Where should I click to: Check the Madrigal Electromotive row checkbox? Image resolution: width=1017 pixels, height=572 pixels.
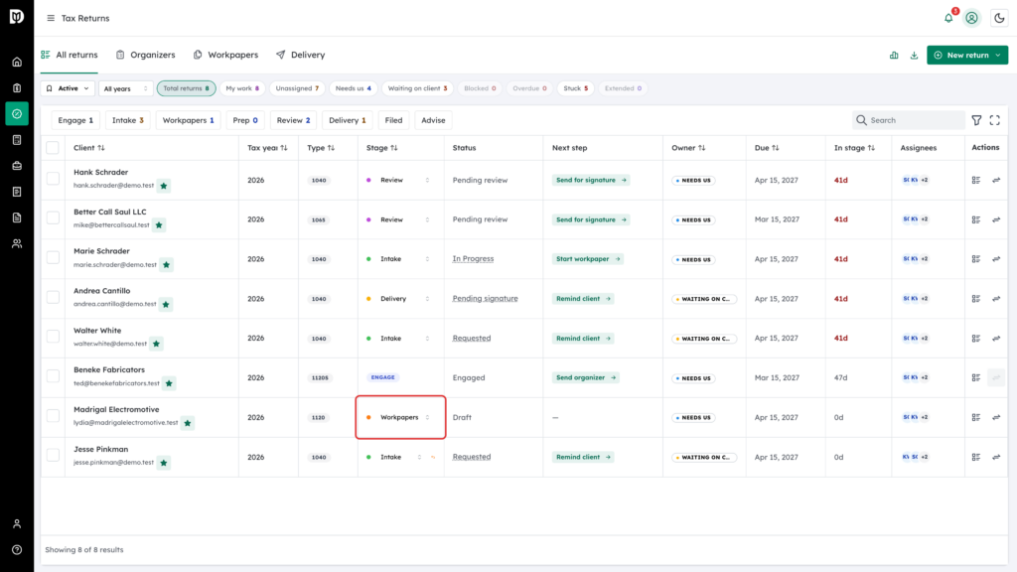click(x=54, y=416)
